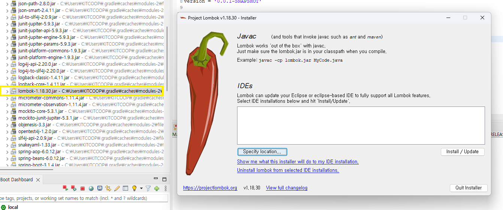Click the funnel filter icon in Boot Dashboard
503x210 pixels.
[148, 188]
